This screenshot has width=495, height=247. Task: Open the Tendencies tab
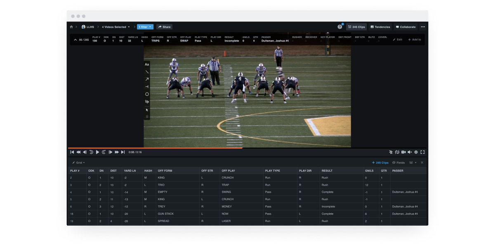(x=380, y=27)
